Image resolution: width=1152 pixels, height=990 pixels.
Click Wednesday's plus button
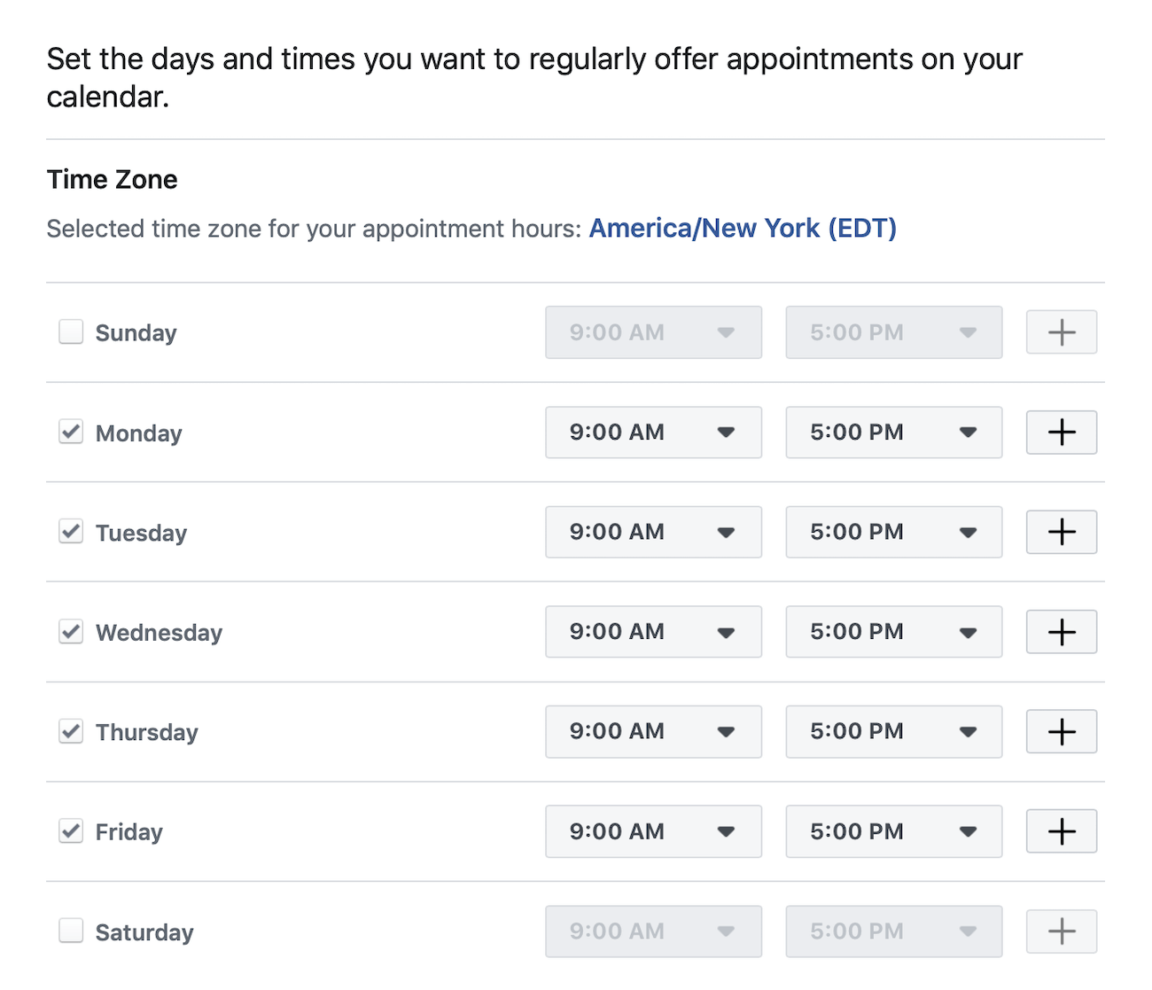[1062, 632]
